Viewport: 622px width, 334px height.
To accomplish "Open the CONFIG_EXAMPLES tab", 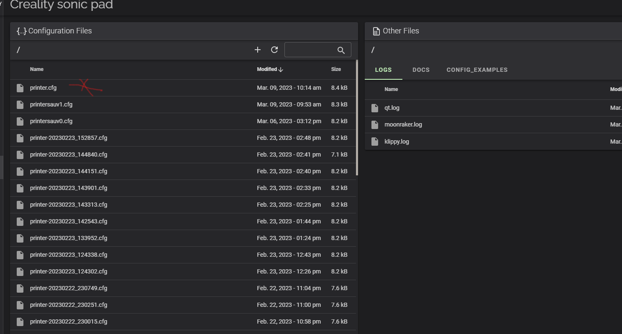I will 477,70.
